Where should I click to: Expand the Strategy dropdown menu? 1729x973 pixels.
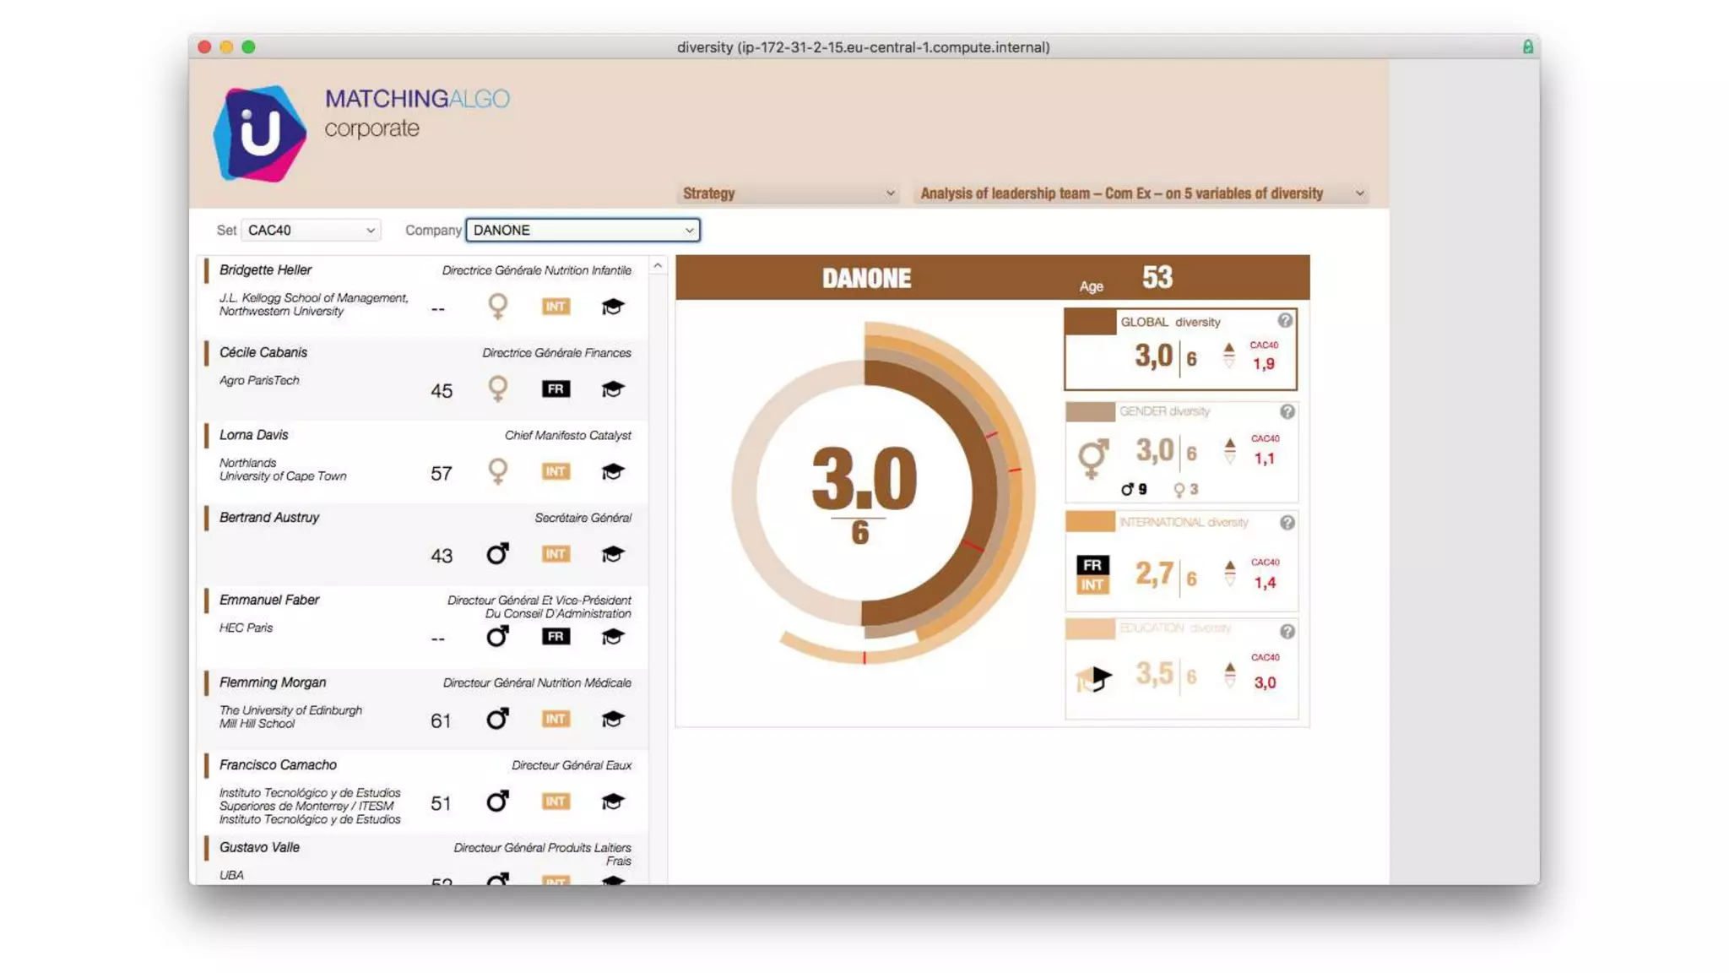pyautogui.click(x=788, y=193)
